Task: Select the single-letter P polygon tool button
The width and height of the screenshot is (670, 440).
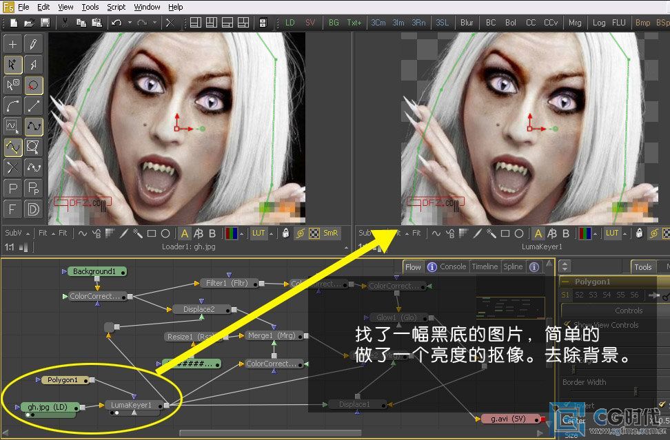Action: [13, 188]
